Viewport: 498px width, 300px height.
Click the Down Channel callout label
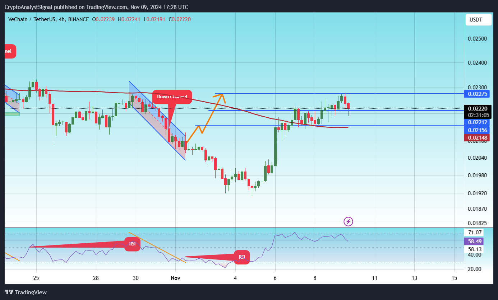tap(172, 97)
